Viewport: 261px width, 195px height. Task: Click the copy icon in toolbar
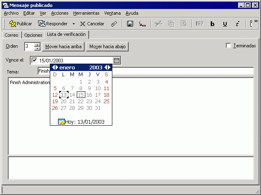pyautogui.click(x=171, y=24)
